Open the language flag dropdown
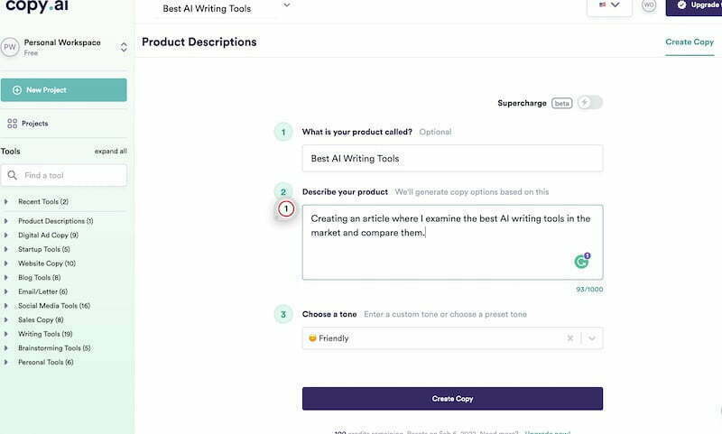The height and width of the screenshot is (434, 722). (x=609, y=5)
